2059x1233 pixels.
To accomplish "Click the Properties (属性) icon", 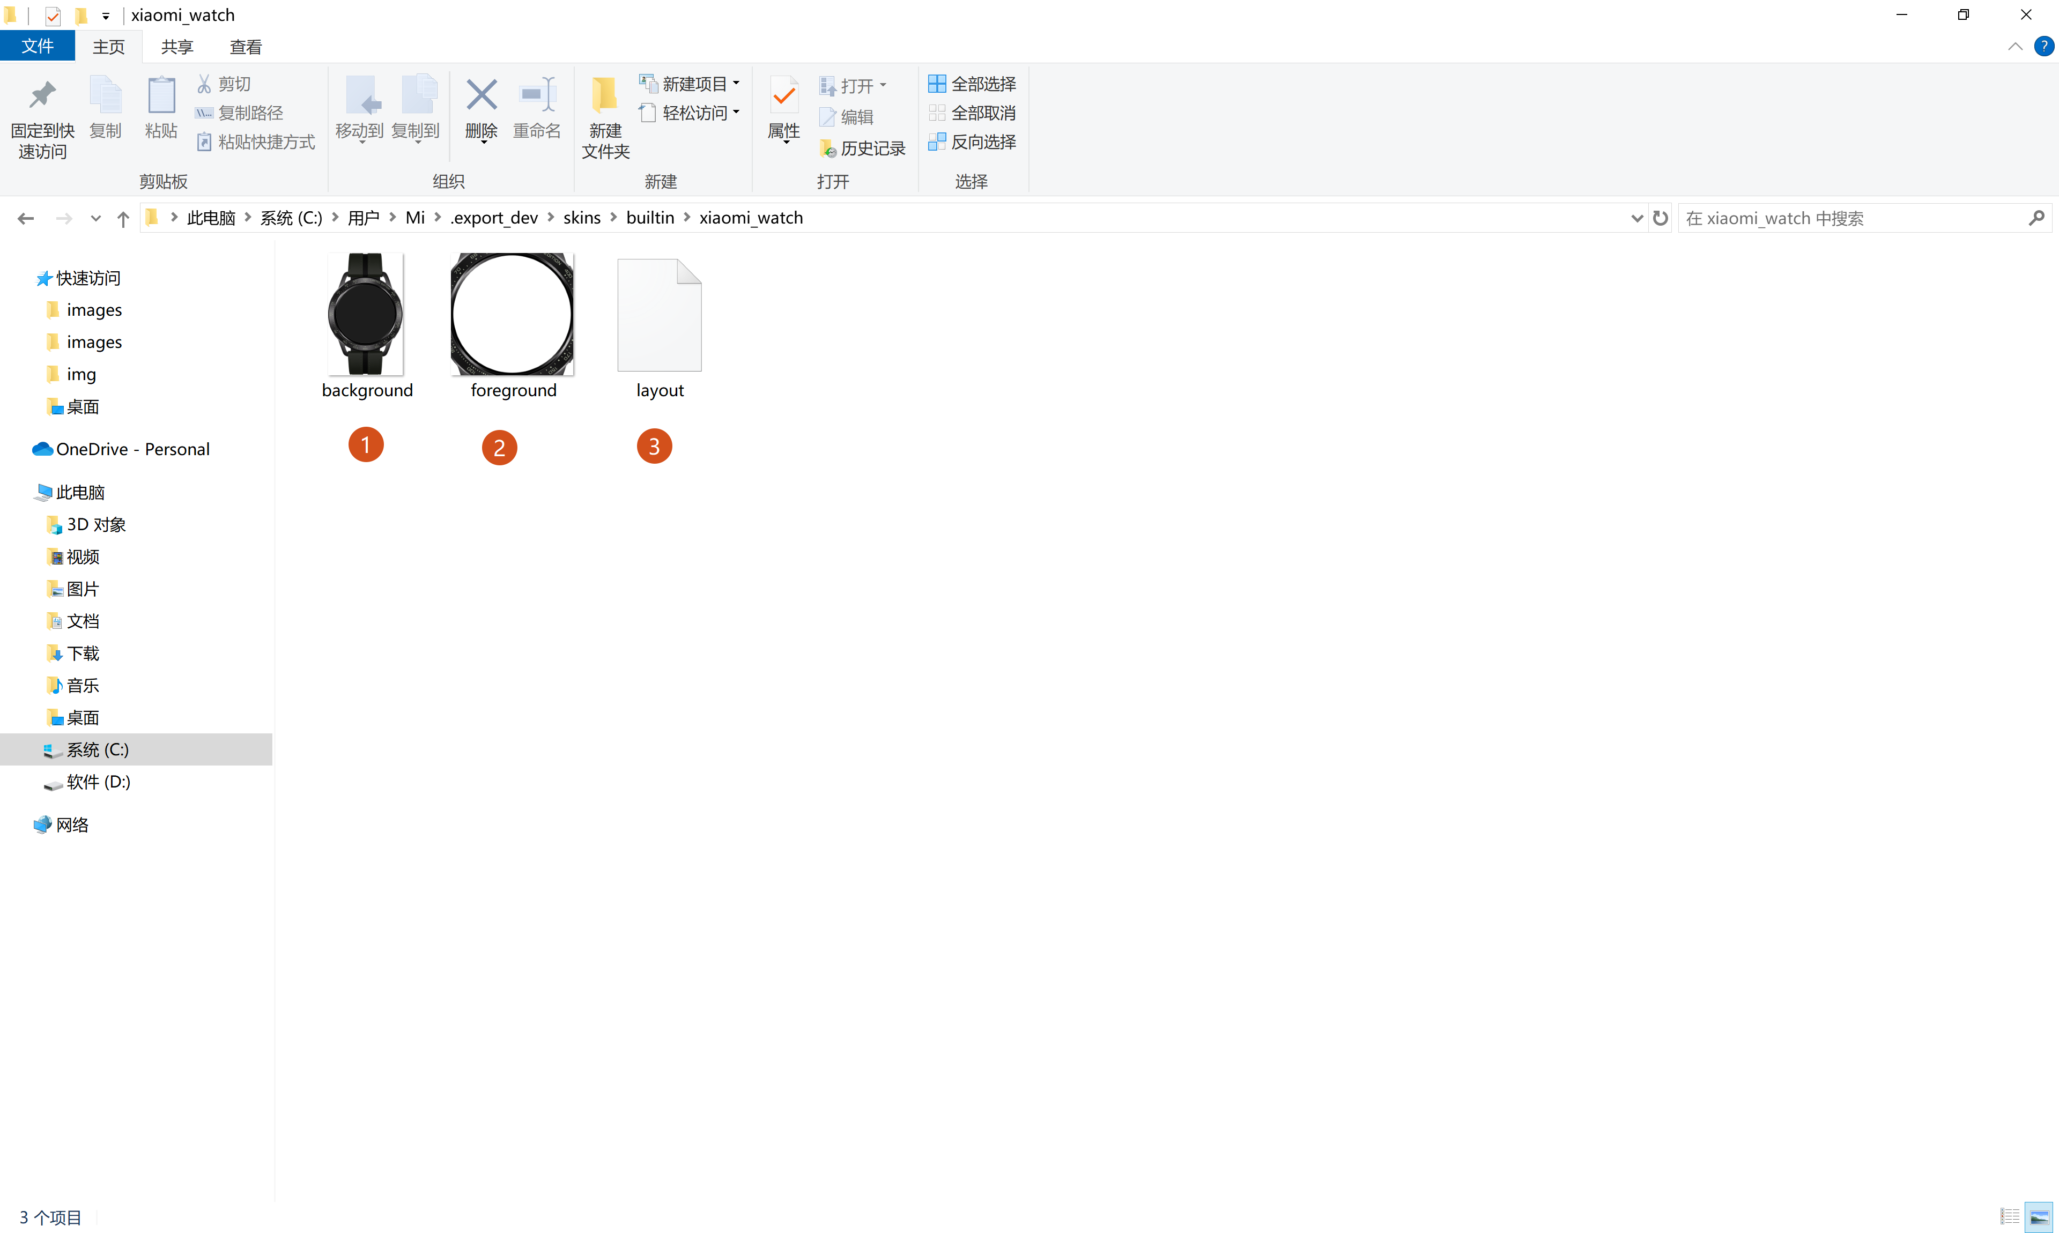I will coord(783,95).
